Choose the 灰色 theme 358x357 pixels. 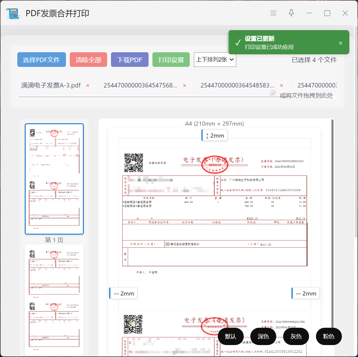[x=296, y=336]
